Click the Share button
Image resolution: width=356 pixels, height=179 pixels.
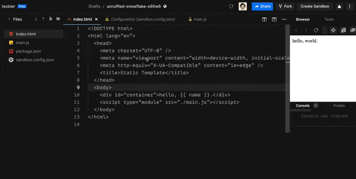(x=262, y=6)
